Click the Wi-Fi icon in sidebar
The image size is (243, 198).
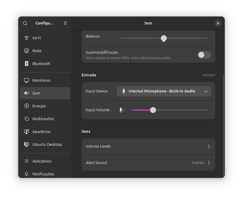(27, 38)
